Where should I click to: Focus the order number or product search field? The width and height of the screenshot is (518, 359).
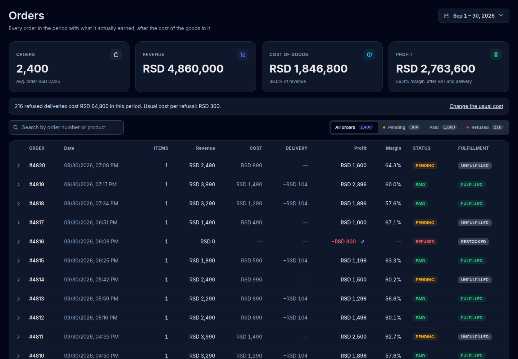coord(66,127)
